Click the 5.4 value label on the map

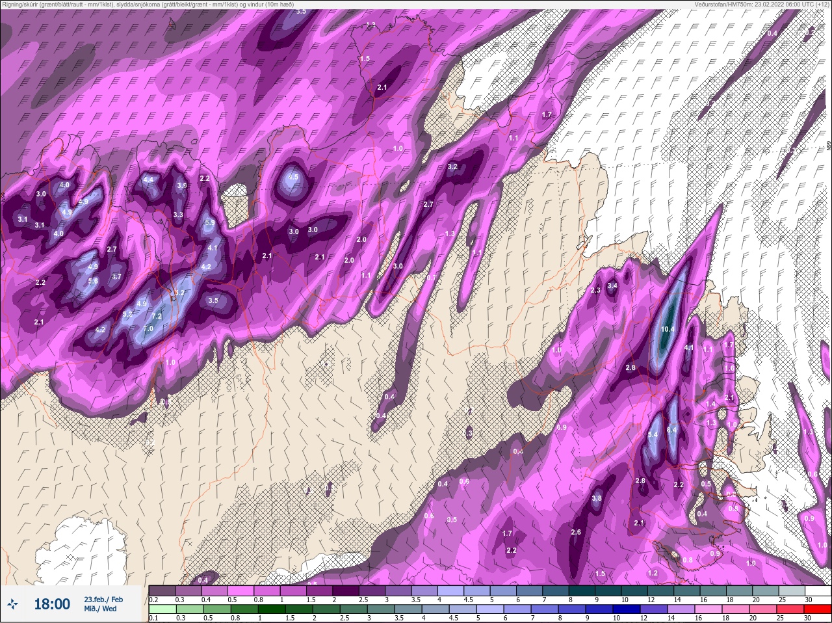pos(653,434)
